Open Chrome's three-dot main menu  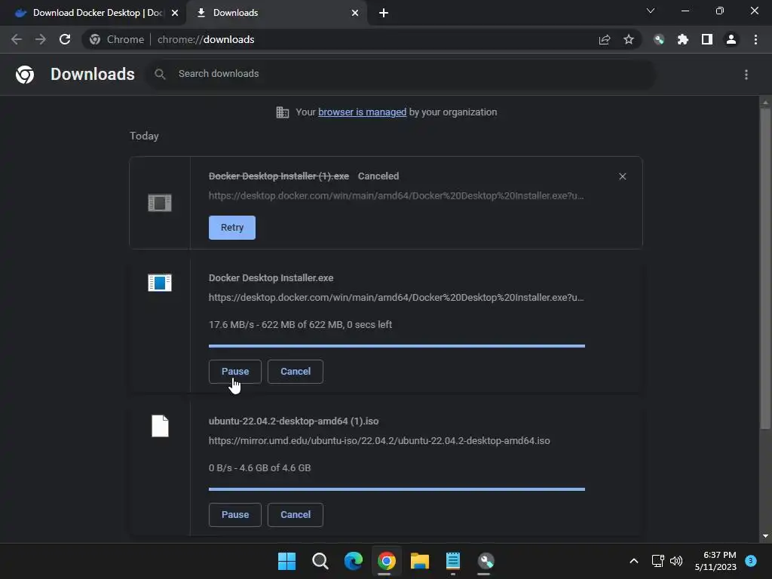(755, 39)
